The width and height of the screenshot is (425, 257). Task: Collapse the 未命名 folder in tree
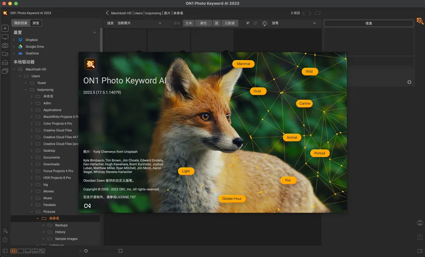click(37, 218)
